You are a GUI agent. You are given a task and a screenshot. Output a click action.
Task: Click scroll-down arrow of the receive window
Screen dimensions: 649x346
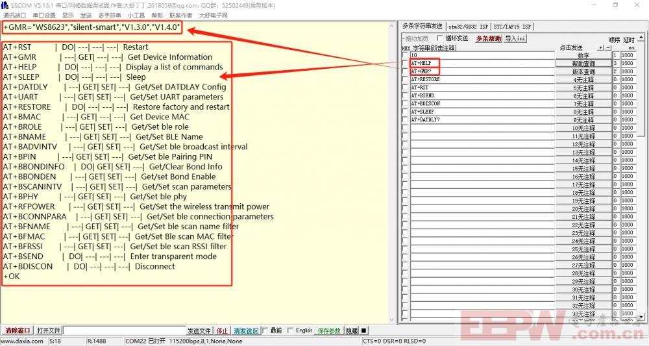(x=392, y=320)
